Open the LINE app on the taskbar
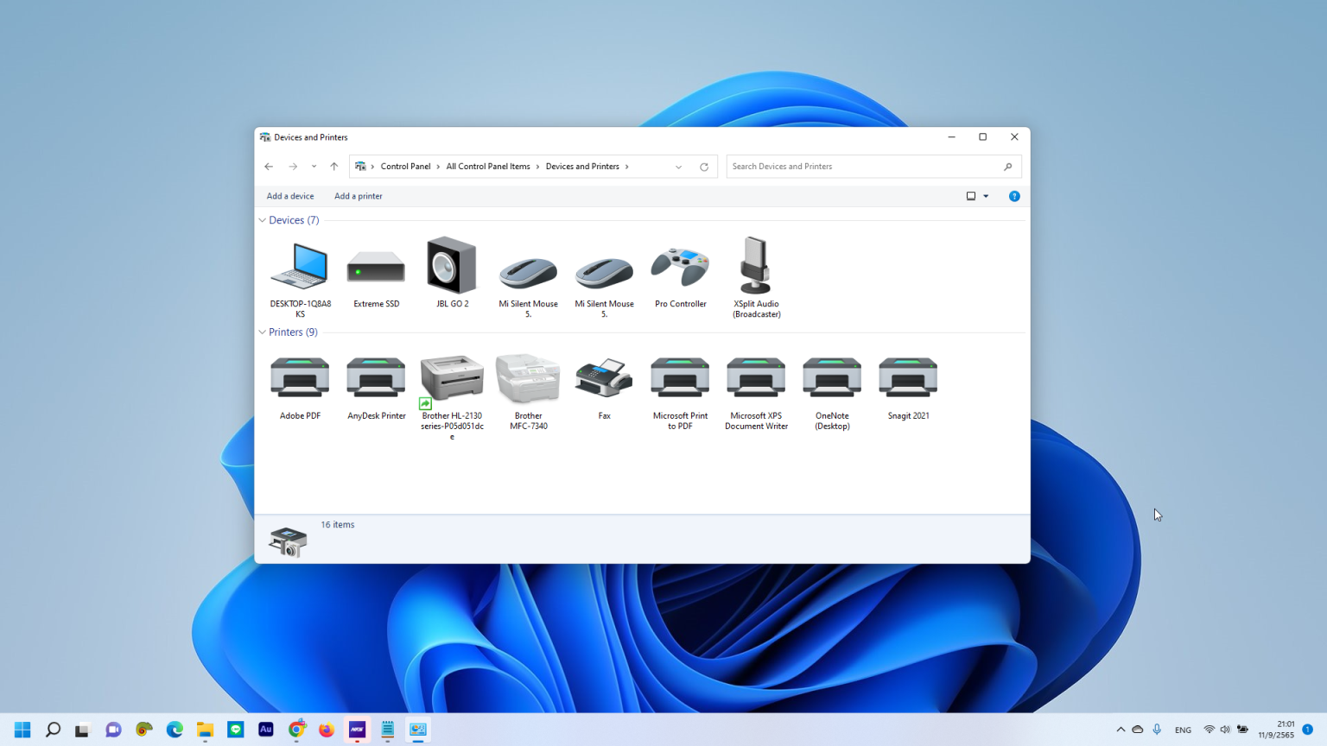This screenshot has height=746, width=1327. [236, 730]
